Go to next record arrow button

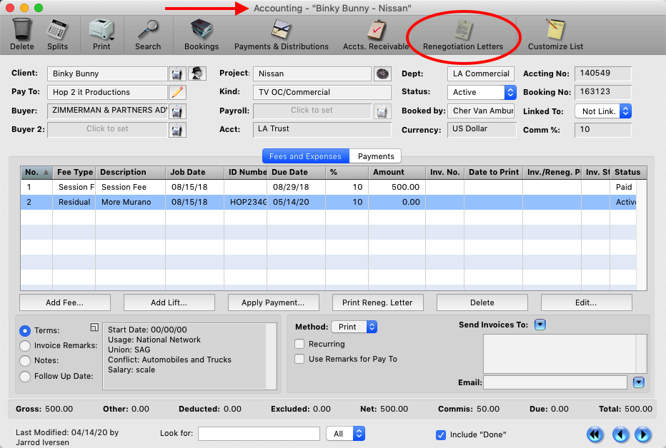[642, 434]
